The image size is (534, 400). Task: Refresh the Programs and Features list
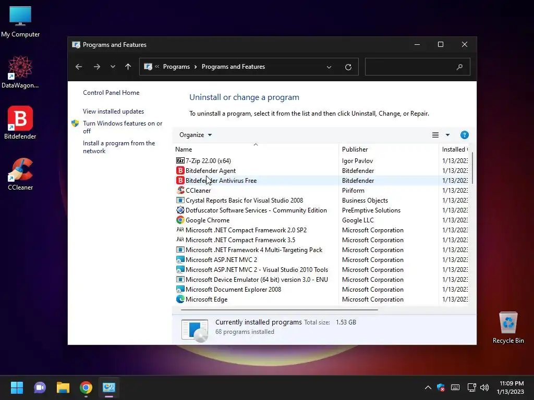tap(348, 67)
